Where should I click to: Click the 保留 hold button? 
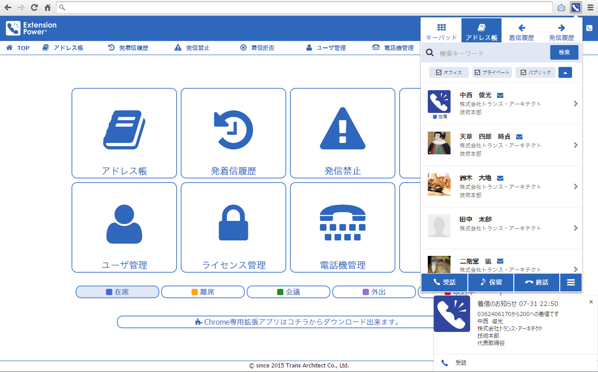[491, 282]
